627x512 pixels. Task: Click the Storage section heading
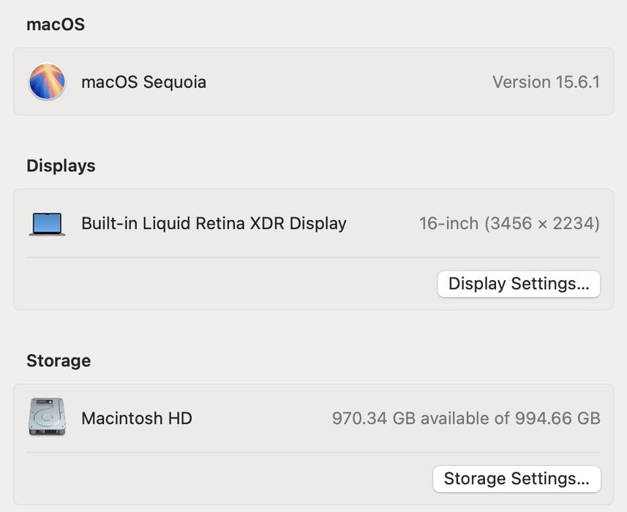[59, 361]
